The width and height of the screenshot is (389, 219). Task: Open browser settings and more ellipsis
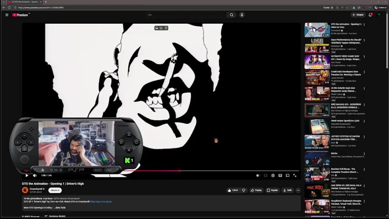(370, 8)
